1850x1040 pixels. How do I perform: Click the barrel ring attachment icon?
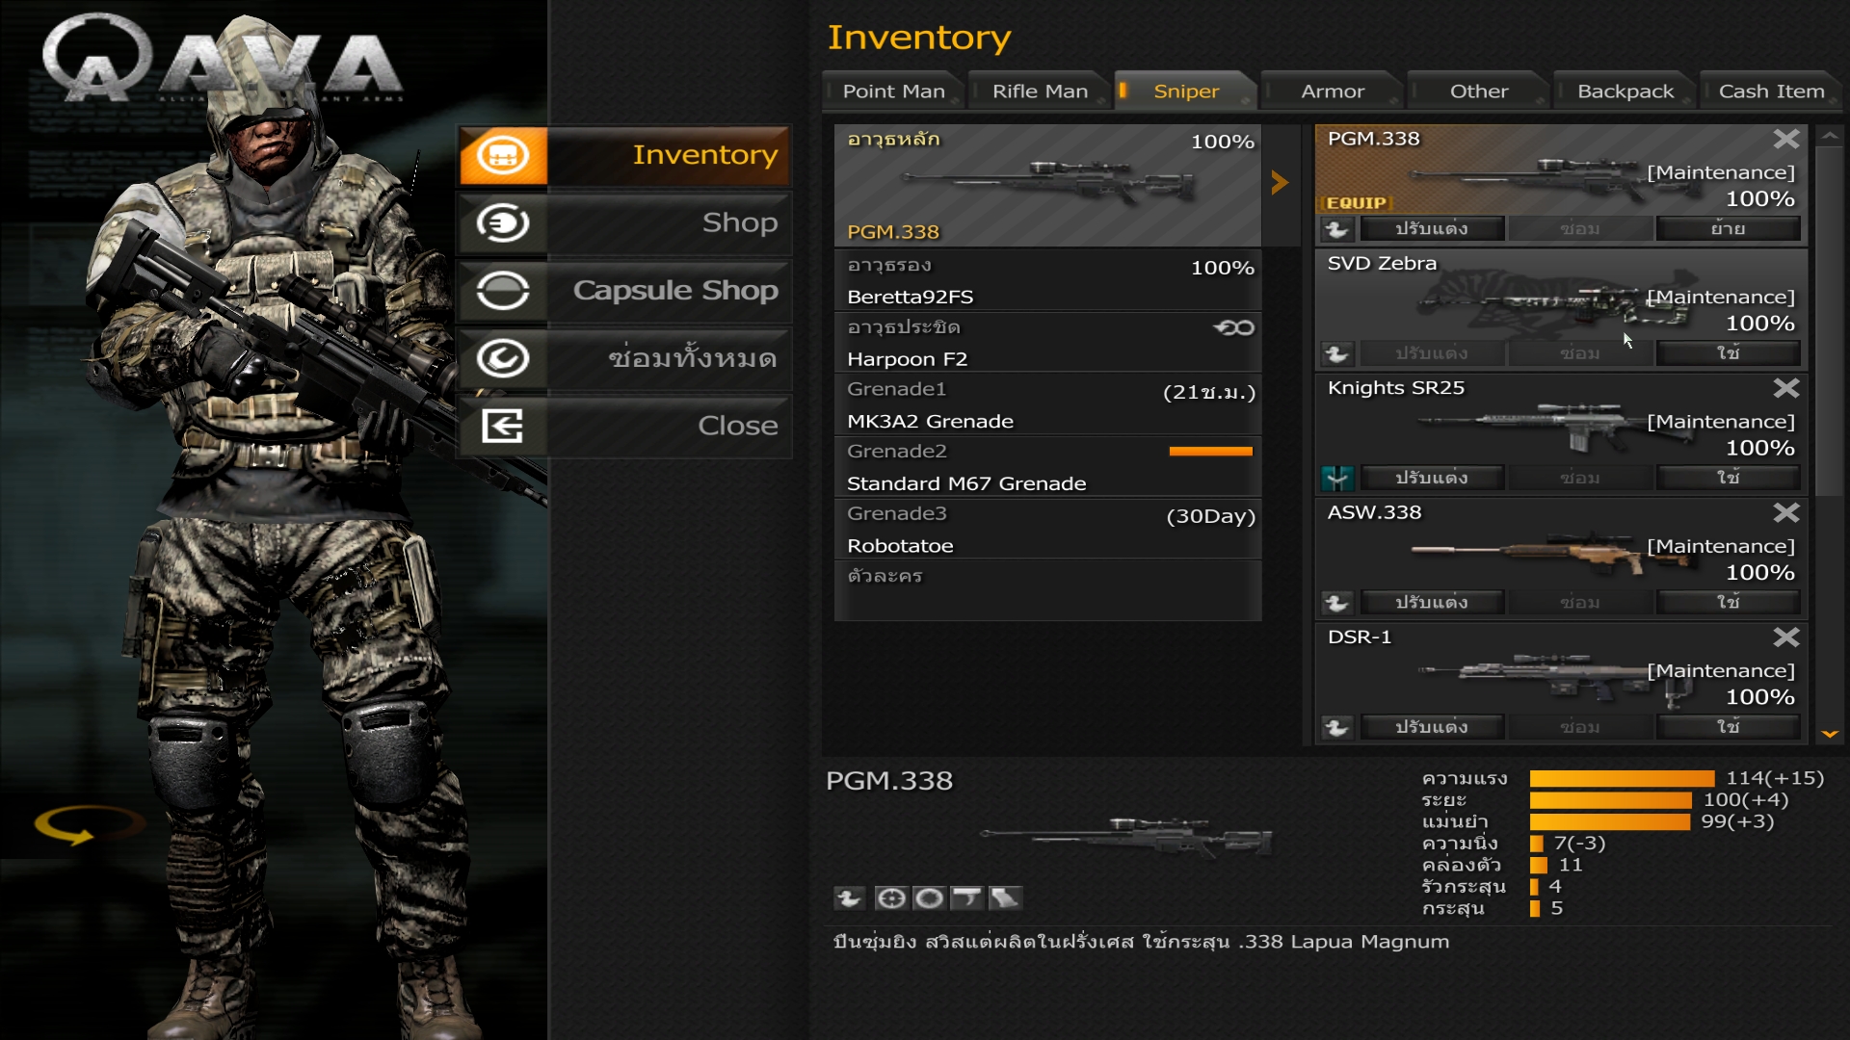(x=929, y=898)
